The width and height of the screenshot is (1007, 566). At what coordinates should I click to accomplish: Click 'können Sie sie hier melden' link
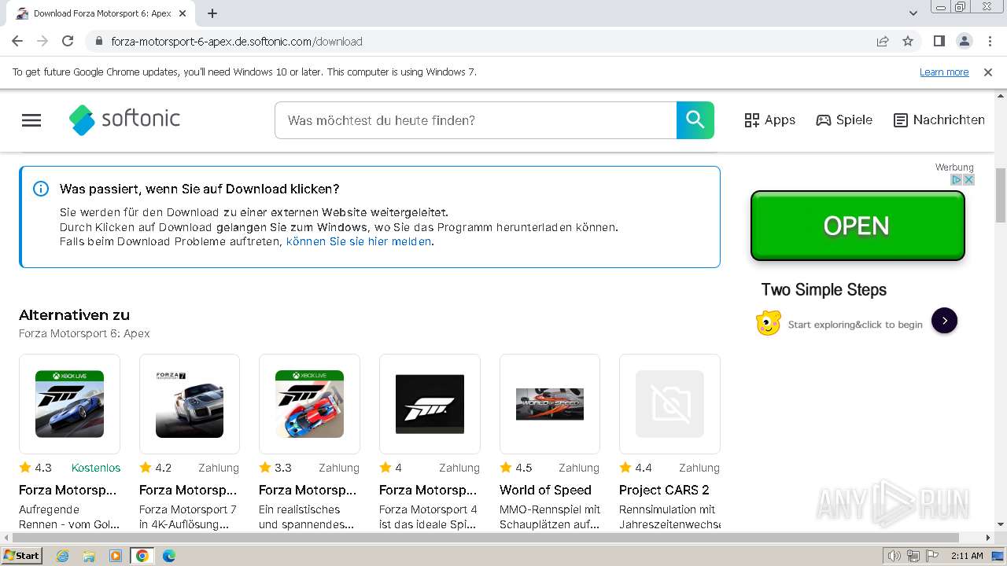[359, 241]
